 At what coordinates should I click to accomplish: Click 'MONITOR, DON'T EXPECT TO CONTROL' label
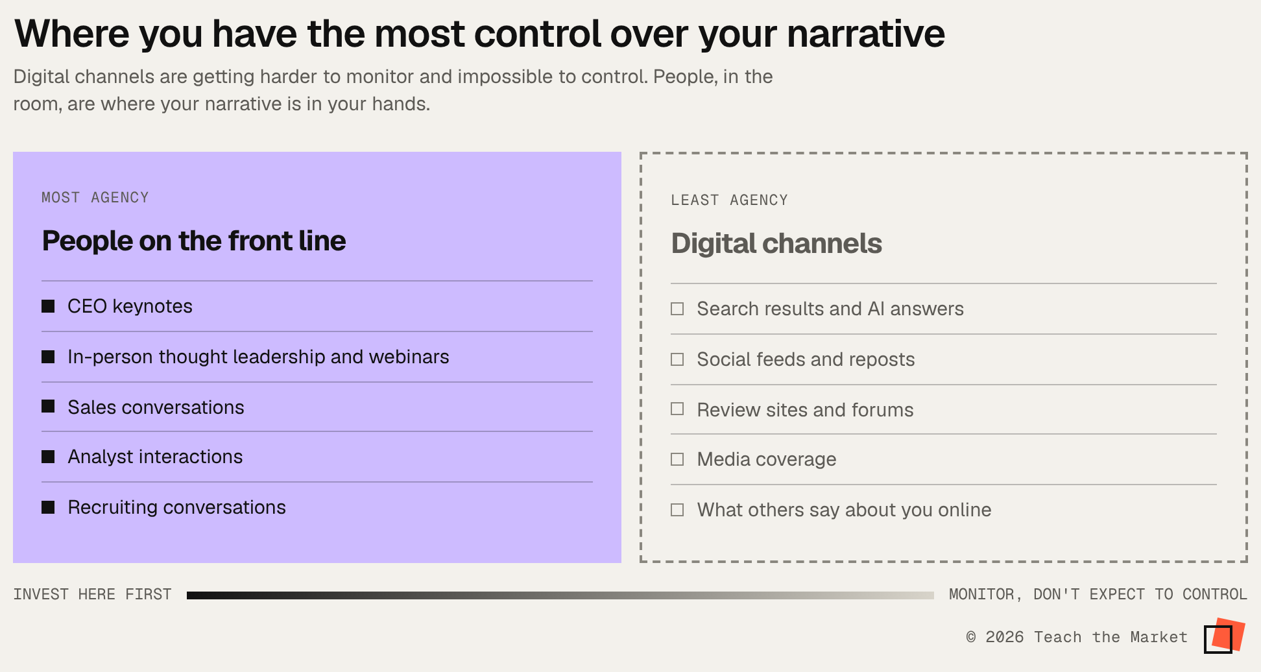(1098, 594)
